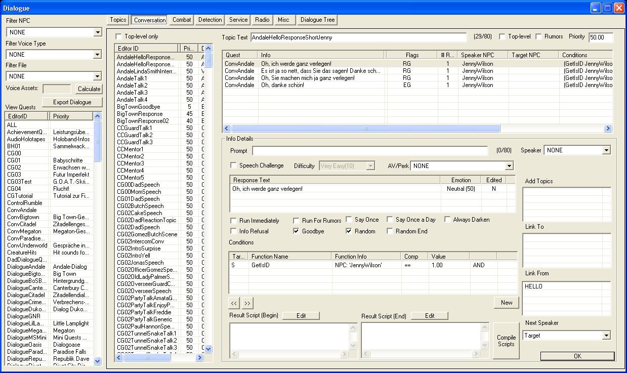Screen dimensions: 627x373
Task: Select the 'Oh, danke schön!' info row
Action: (x=417, y=85)
